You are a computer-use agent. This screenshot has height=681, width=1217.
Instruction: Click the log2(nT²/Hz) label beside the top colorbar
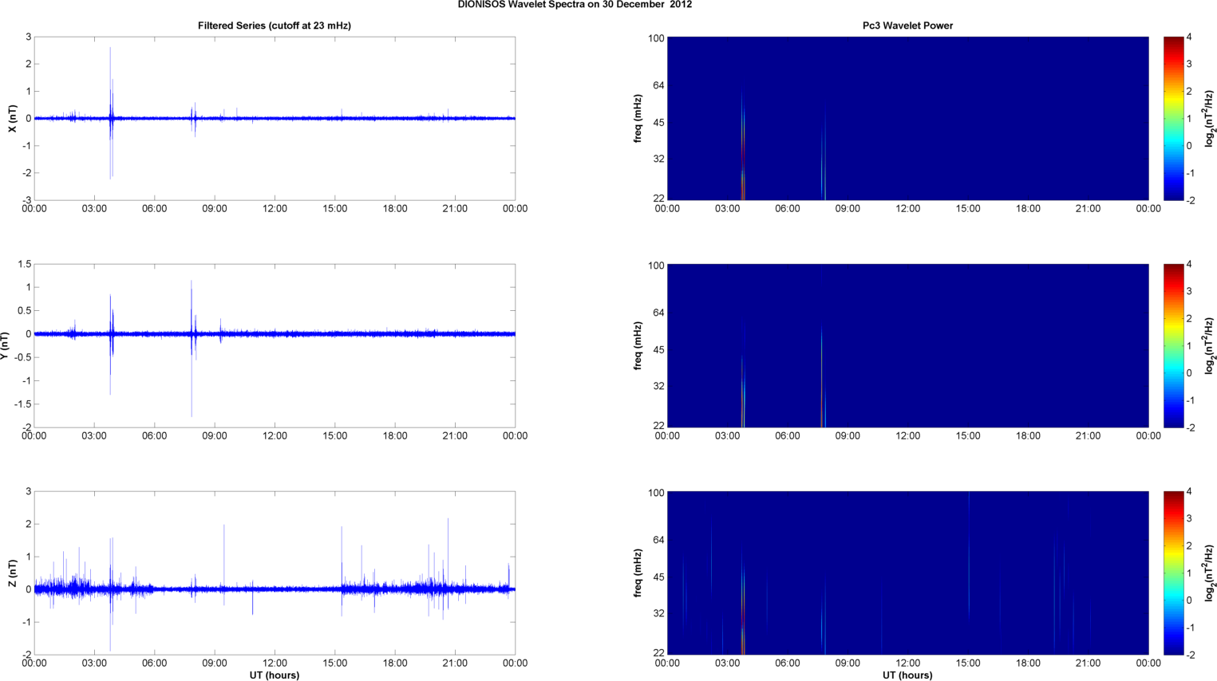coord(1209,118)
